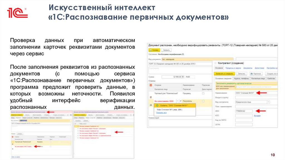Click the Закрыть button next to Готово
The height and width of the screenshot is (160, 285).
pos(166,50)
